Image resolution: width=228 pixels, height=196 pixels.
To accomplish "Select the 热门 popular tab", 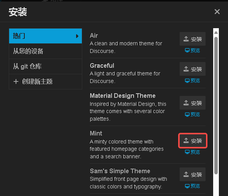I will tap(46, 36).
